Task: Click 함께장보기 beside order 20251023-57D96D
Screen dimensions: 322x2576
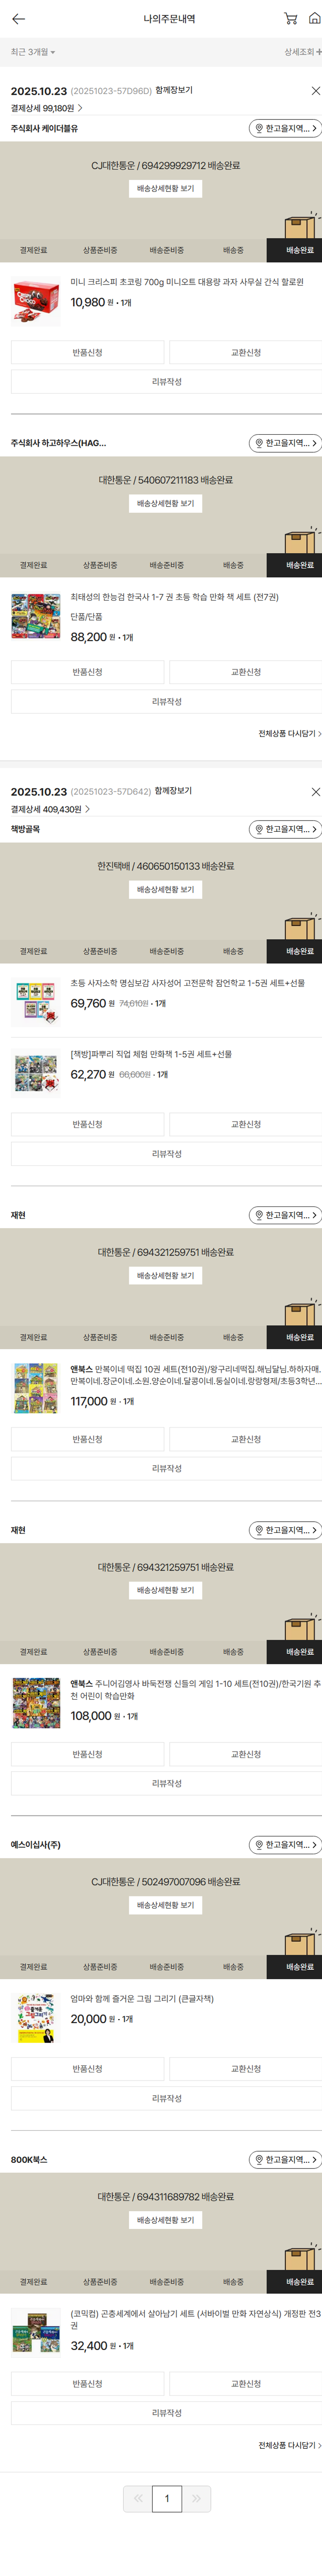Action: 173,90
